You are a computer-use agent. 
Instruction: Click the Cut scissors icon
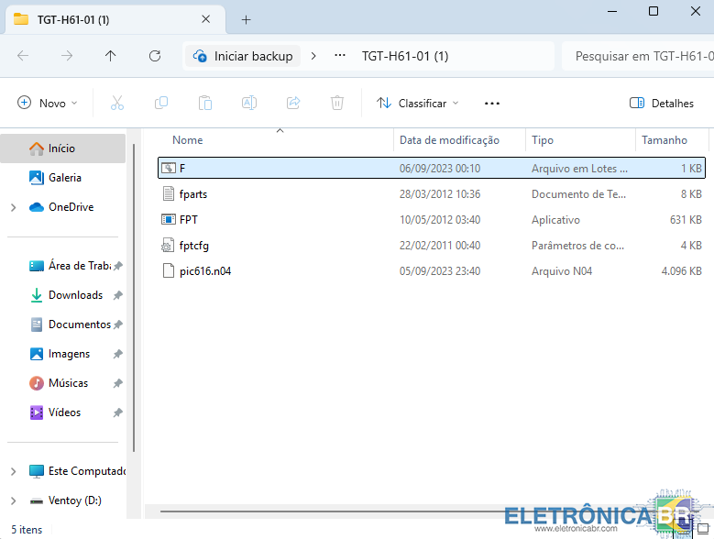[116, 104]
